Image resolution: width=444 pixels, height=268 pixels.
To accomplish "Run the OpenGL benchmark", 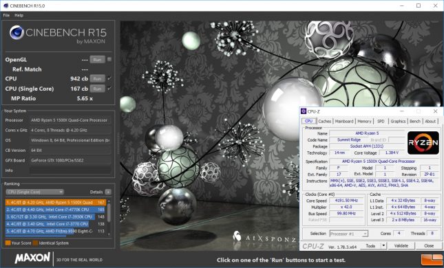I will pyautogui.click(x=97, y=60).
